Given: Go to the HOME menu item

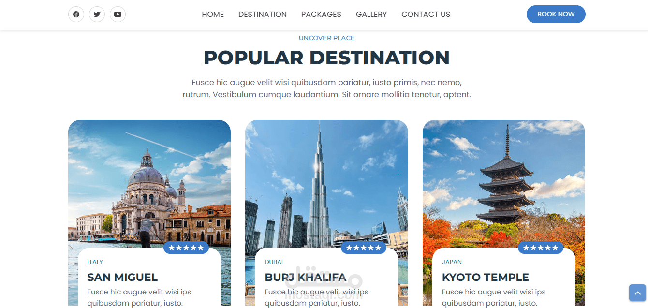Looking at the screenshot, I should click(213, 15).
